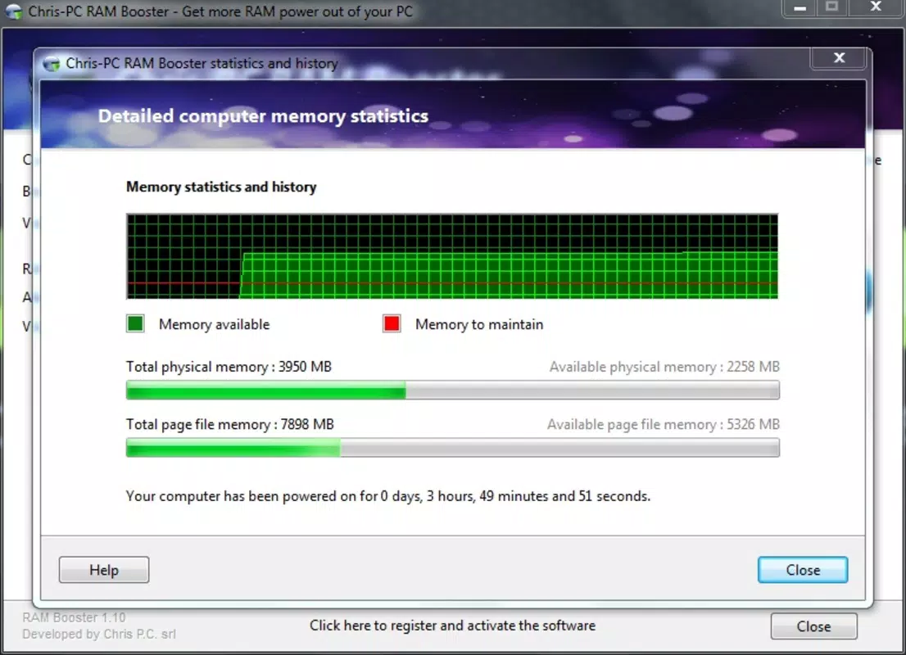906x655 pixels.
Task: Close the main RAM Booster window with X
Action: click(876, 7)
